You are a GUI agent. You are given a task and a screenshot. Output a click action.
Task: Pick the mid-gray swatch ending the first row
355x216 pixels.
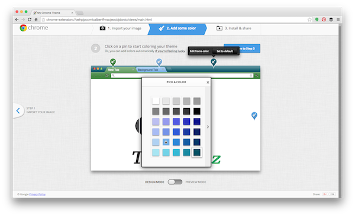[x=197, y=101]
